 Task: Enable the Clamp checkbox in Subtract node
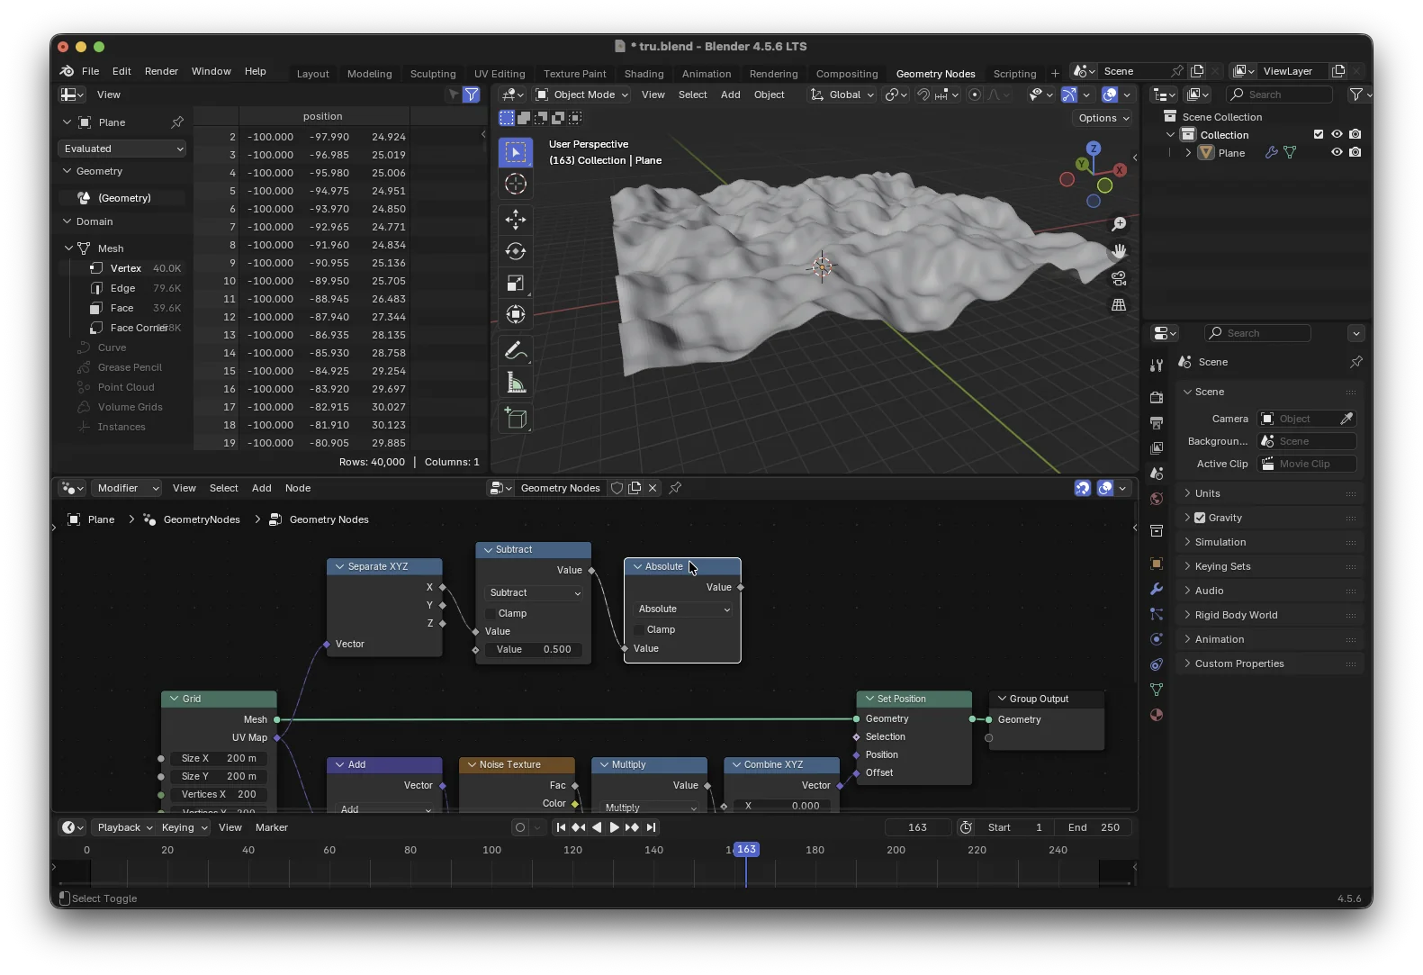click(491, 613)
